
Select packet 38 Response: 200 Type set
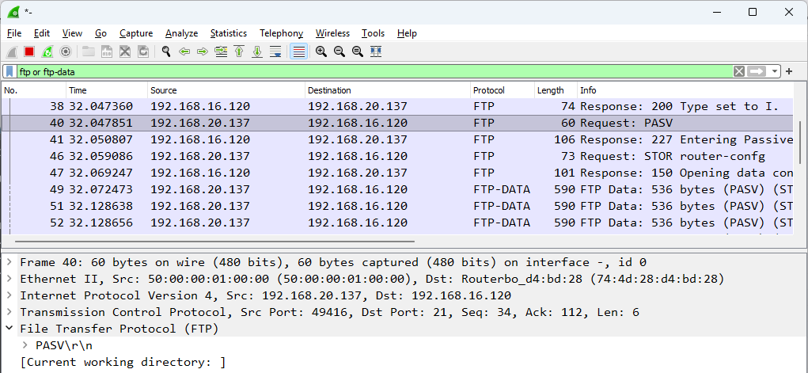[397, 107]
